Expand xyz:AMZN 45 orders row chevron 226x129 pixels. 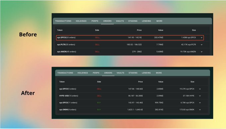(x=202, y=52)
